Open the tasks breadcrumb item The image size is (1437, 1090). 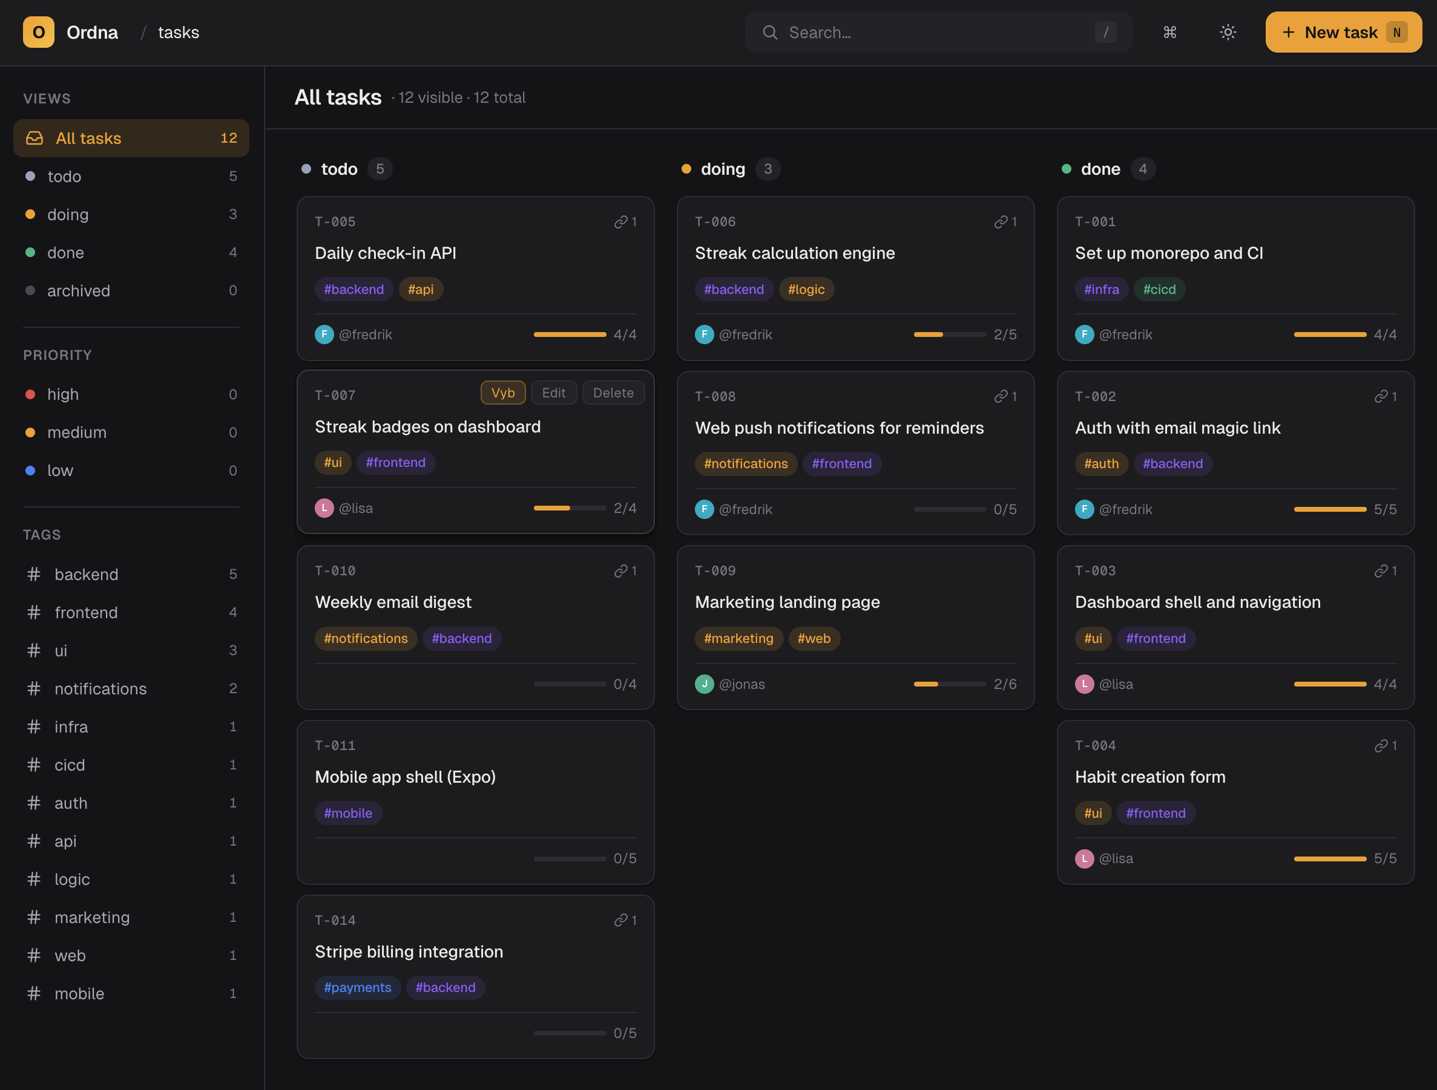click(178, 32)
